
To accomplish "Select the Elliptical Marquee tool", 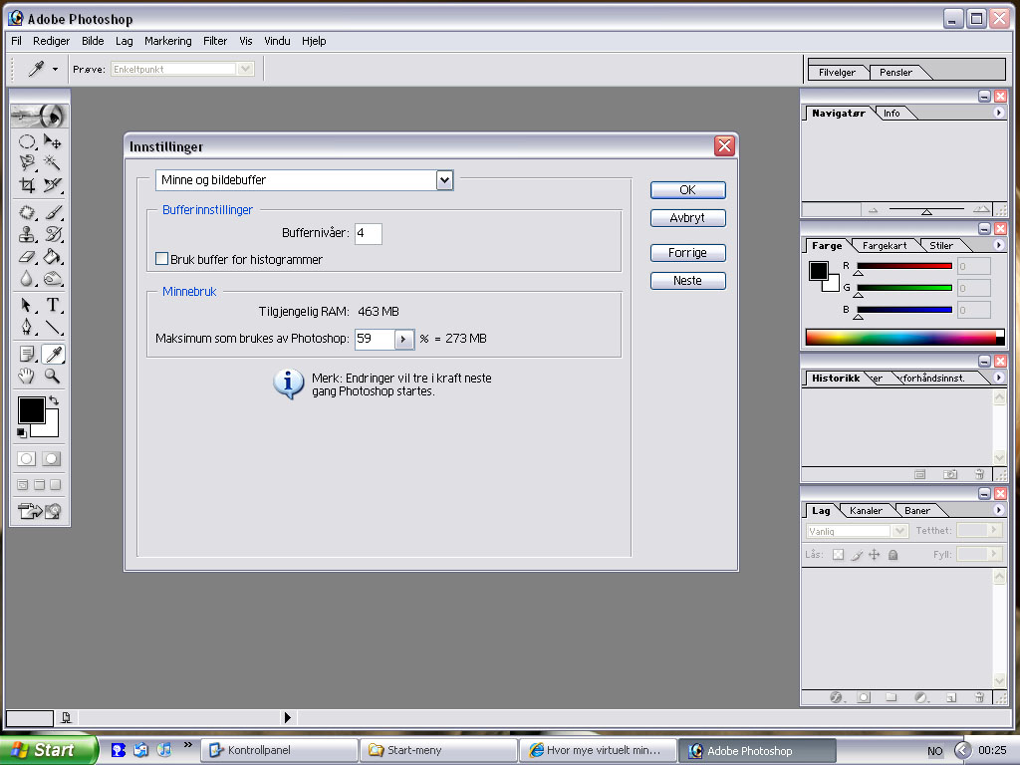I will tap(27, 141).
